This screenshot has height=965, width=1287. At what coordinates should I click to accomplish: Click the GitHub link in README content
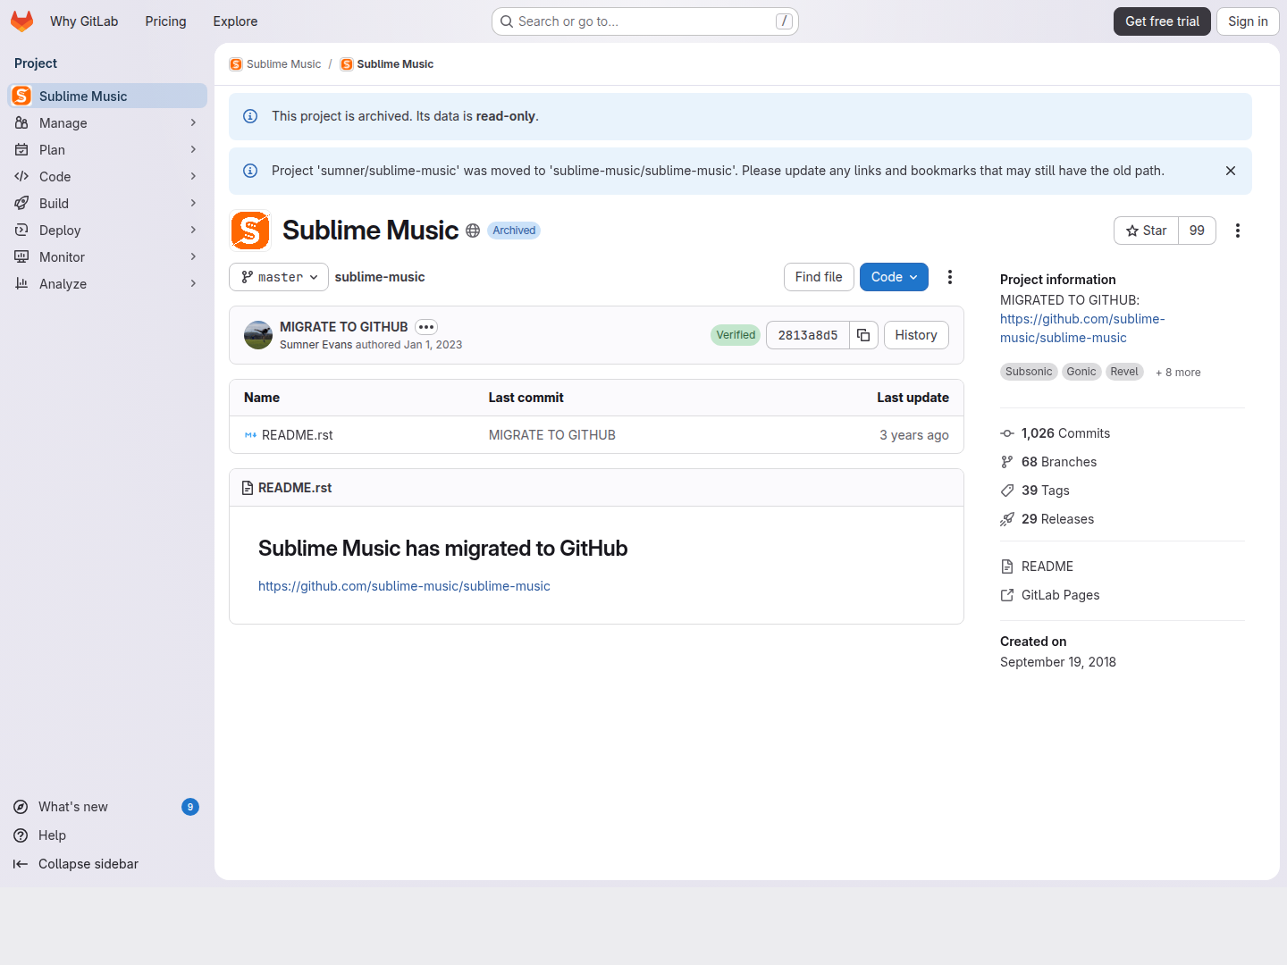click(404, 586)
